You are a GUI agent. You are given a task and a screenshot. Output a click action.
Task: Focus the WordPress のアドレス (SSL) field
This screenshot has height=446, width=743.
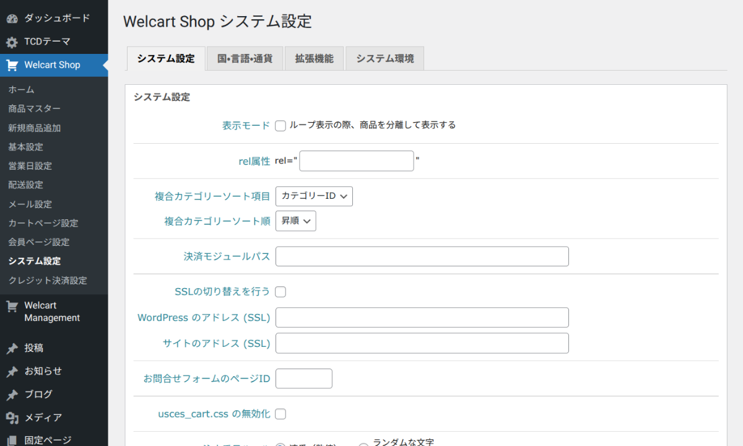click(422, 317)
